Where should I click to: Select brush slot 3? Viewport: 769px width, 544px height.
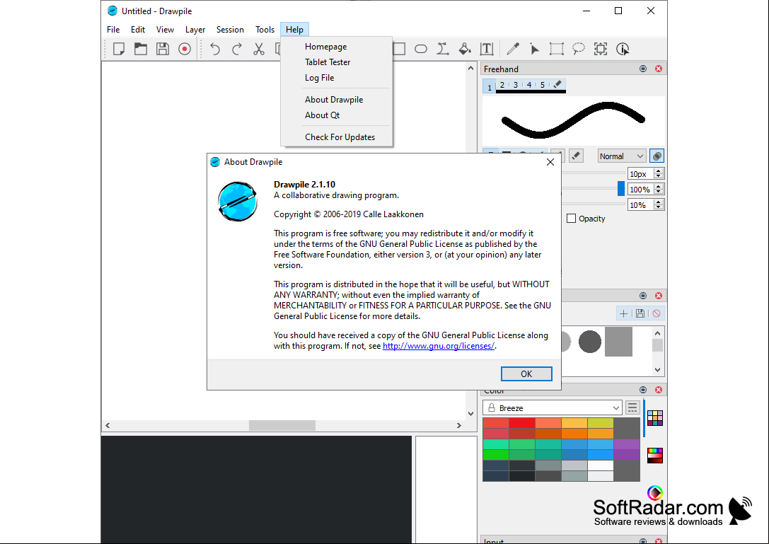point(516,85)
